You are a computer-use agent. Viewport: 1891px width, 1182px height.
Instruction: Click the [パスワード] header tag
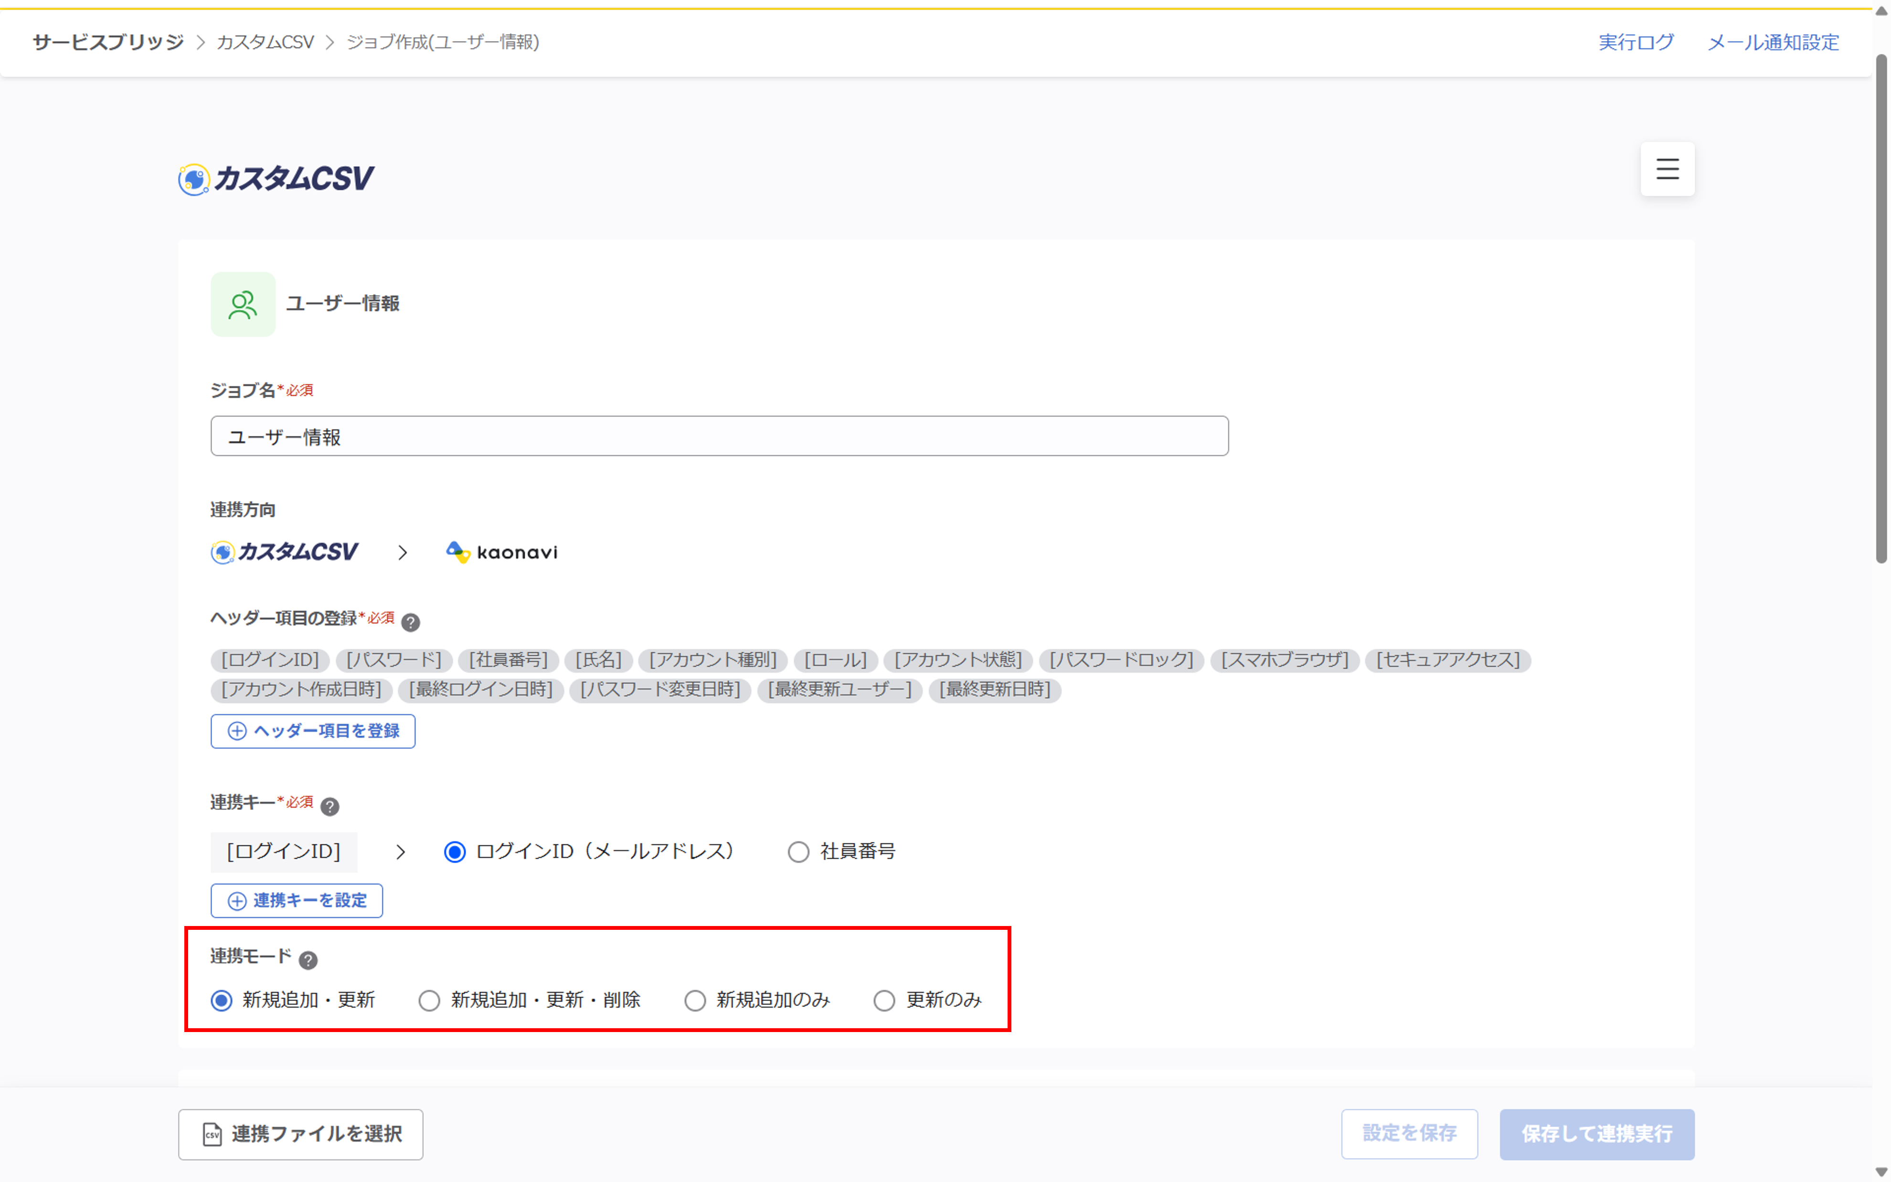pos(394,660)
